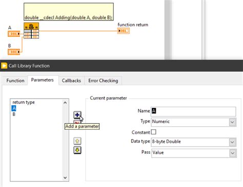Click the parameter list scroll up arrow
This screenshot has height=187, width=243.
65,103
